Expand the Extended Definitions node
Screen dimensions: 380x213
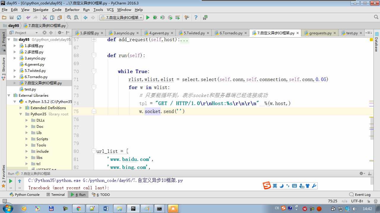[21, 108]
